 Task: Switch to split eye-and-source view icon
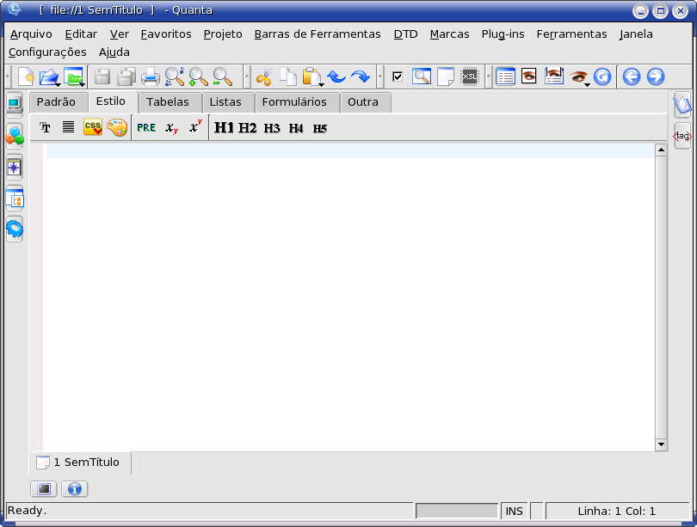(x=554, y=77)
